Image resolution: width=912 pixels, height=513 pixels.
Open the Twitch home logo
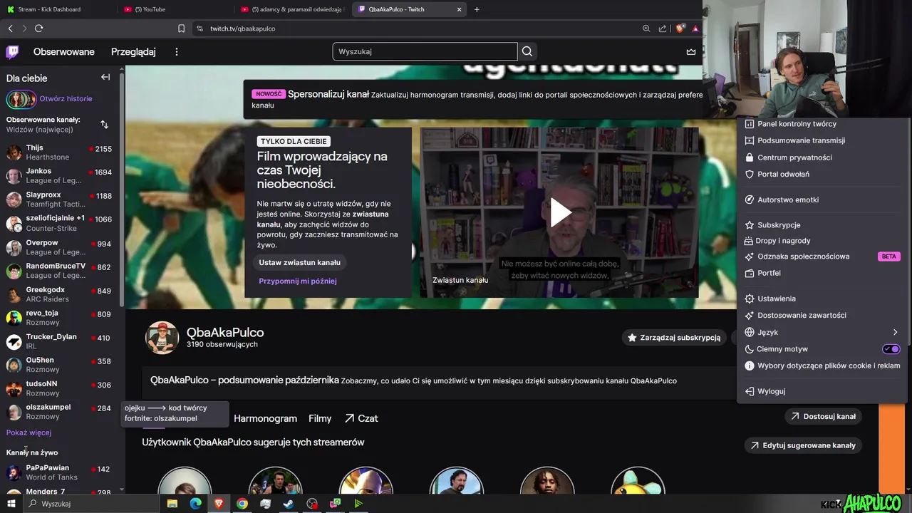[x=13, y=51]
